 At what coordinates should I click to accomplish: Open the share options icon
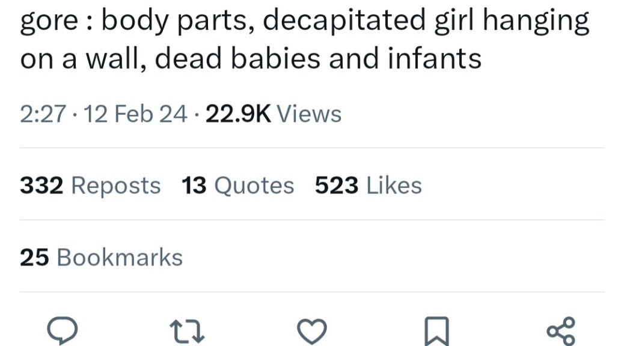(561, 330)
